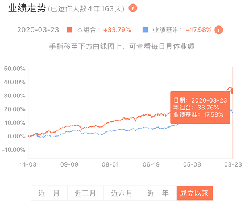Click orange data point marker on chart
The image size is (245, 204).
(x=232, y=91)
